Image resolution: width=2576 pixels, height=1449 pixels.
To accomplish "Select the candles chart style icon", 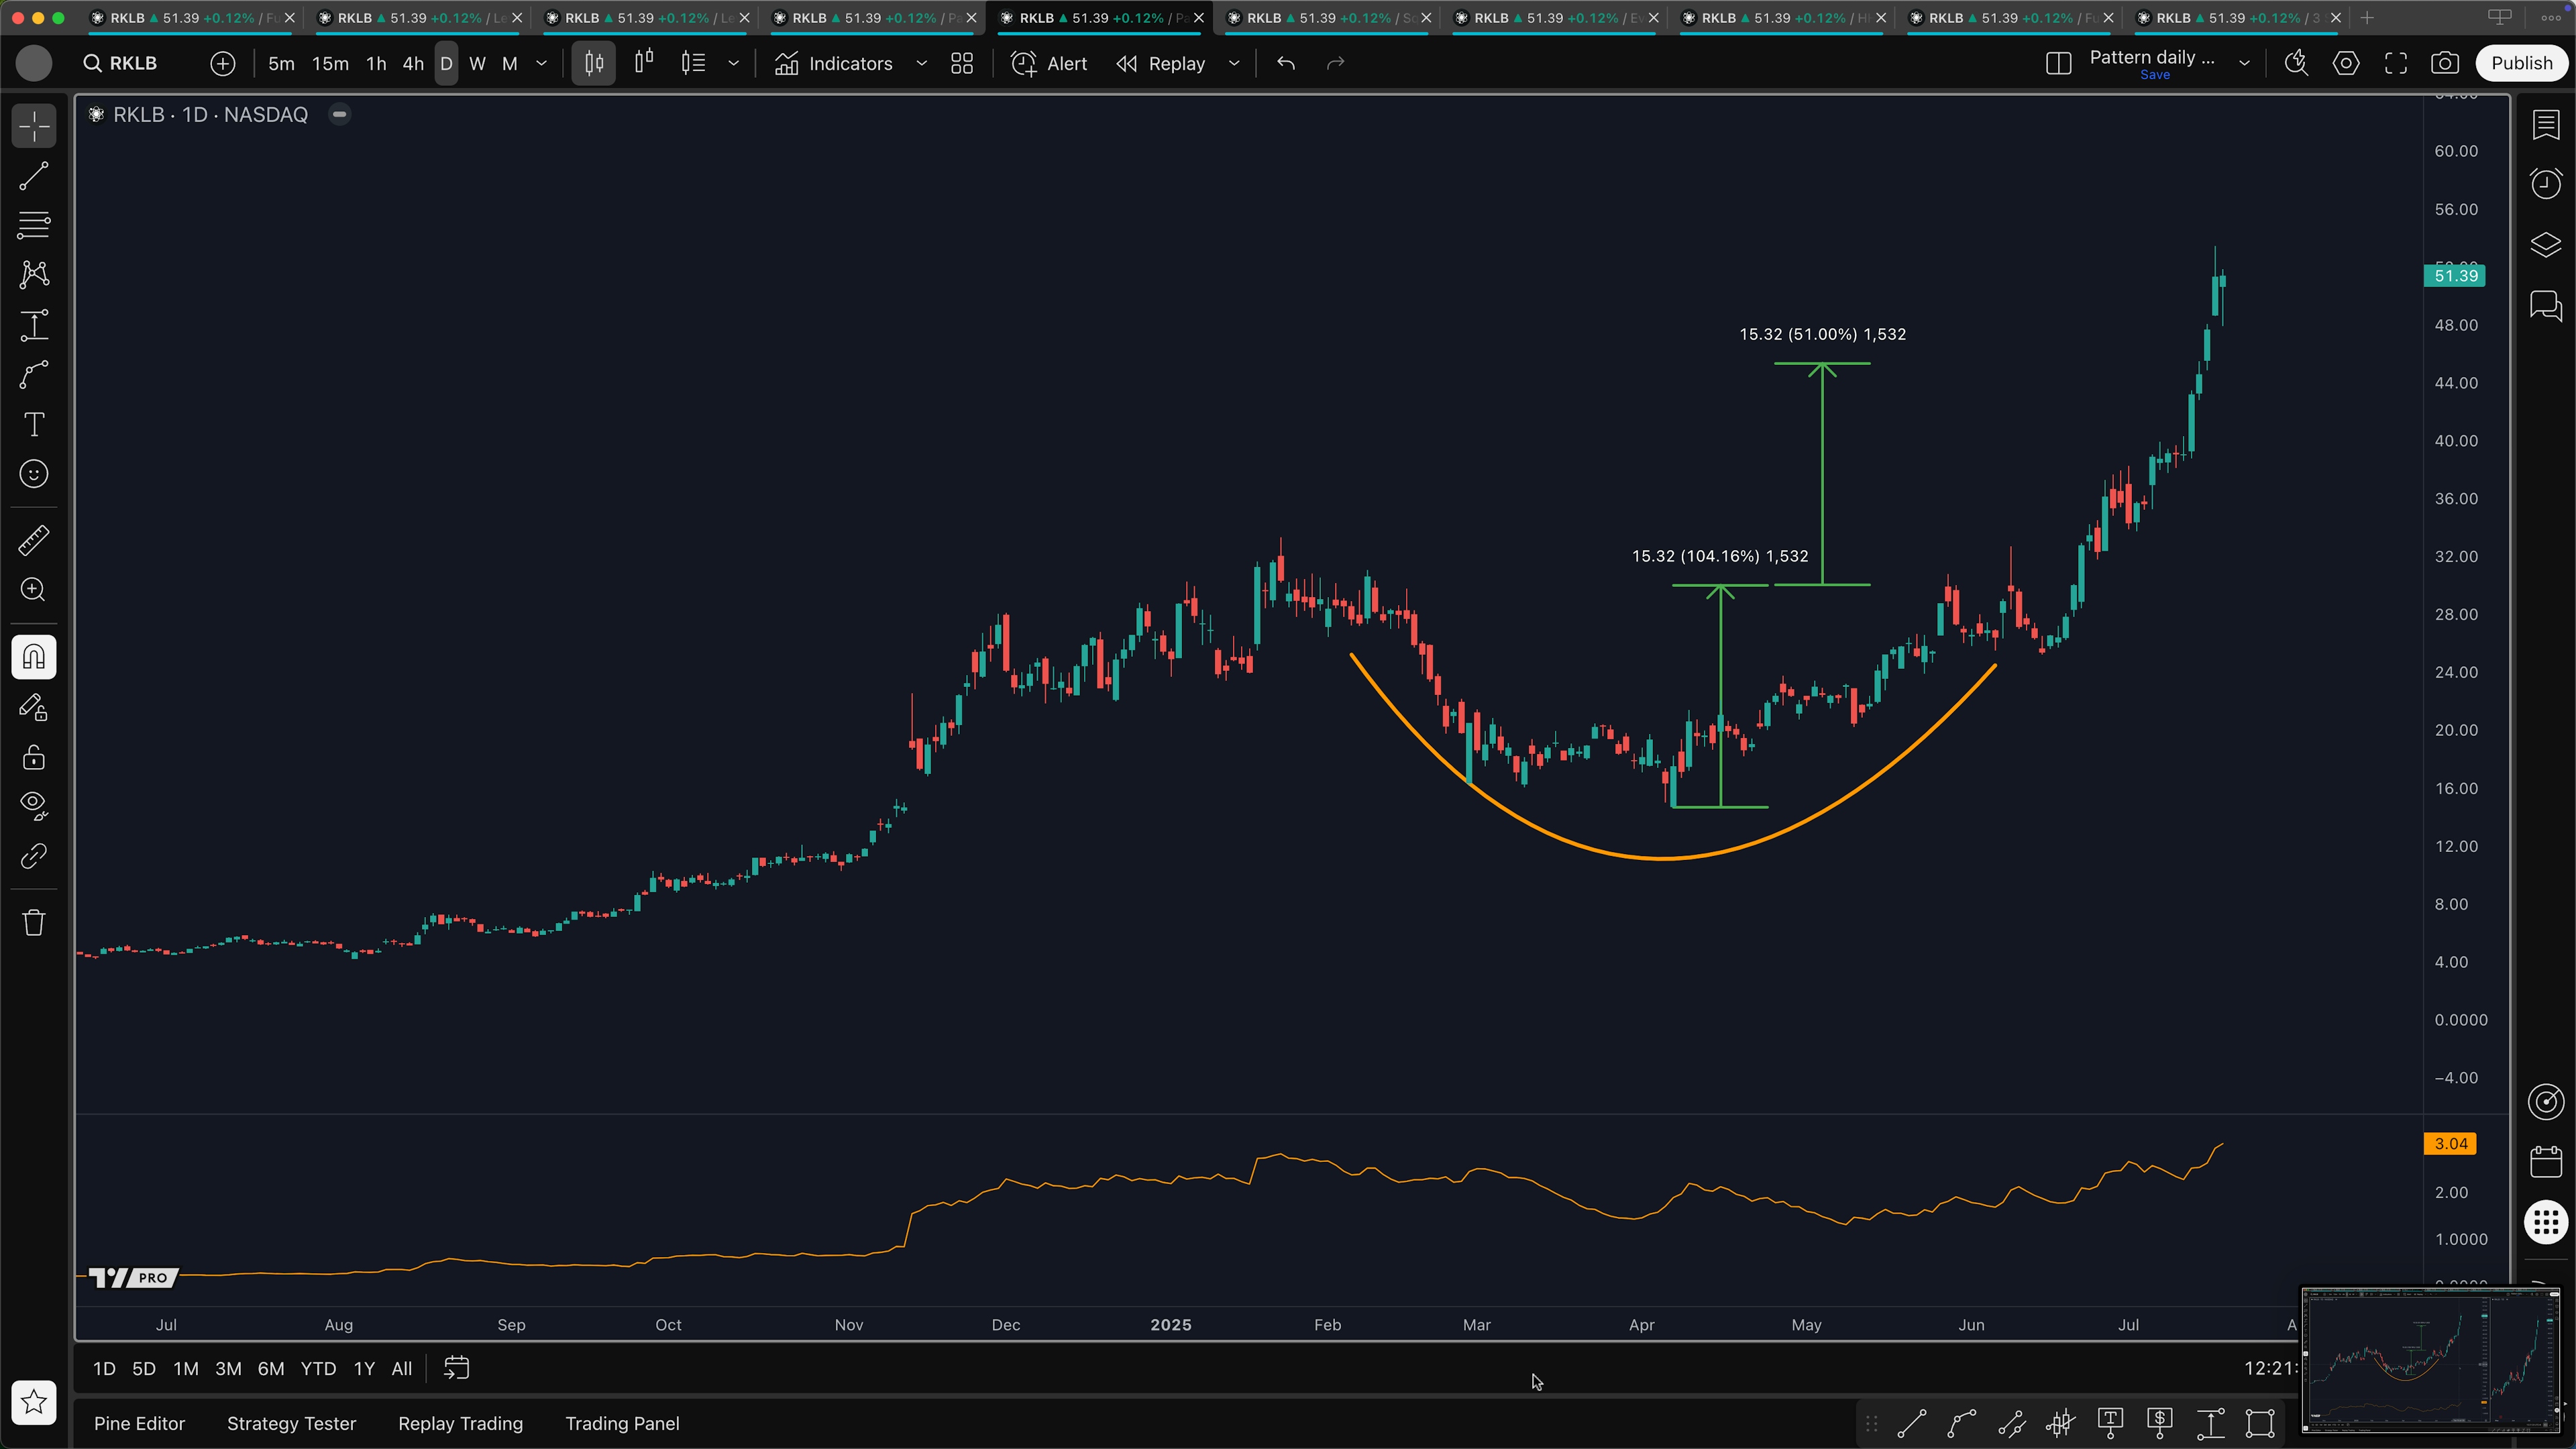I will (x=594, y=64).
